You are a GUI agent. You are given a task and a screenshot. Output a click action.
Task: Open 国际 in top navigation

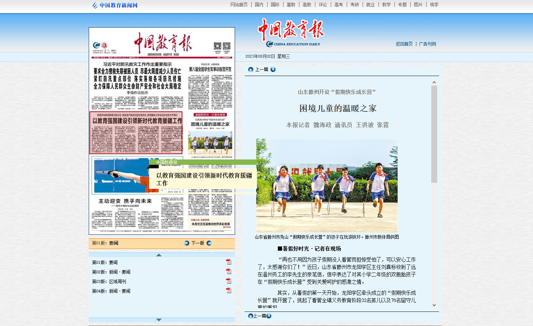click(x=275, y=5)
